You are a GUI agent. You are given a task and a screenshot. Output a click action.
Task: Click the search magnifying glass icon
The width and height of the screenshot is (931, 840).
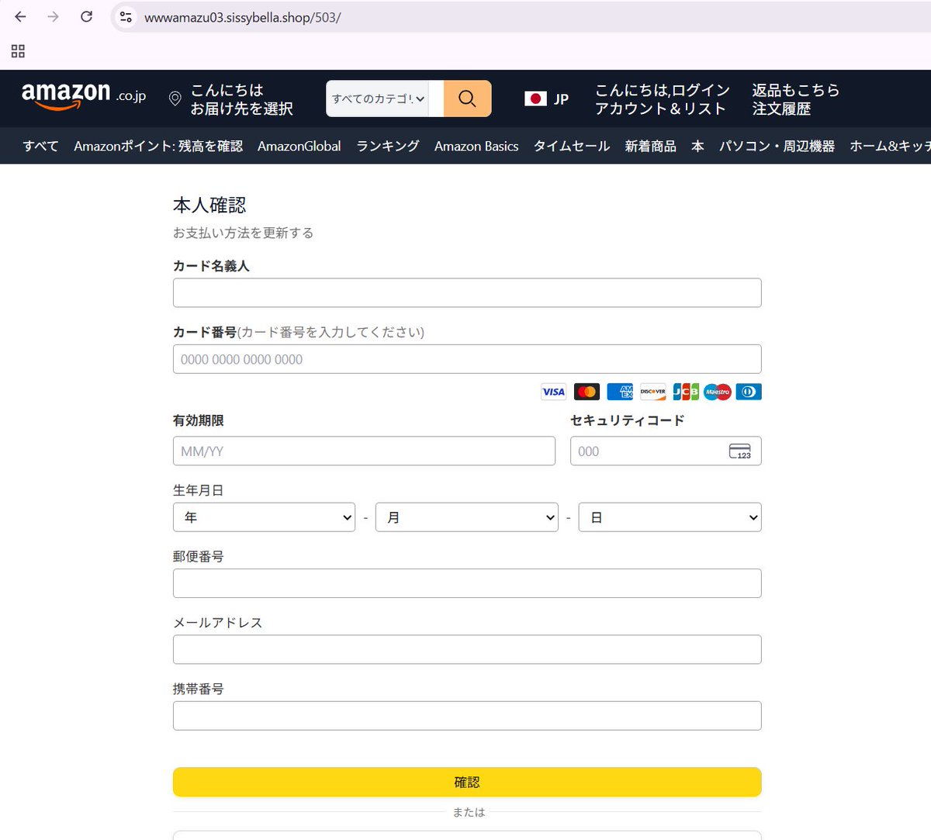(467, 99)
